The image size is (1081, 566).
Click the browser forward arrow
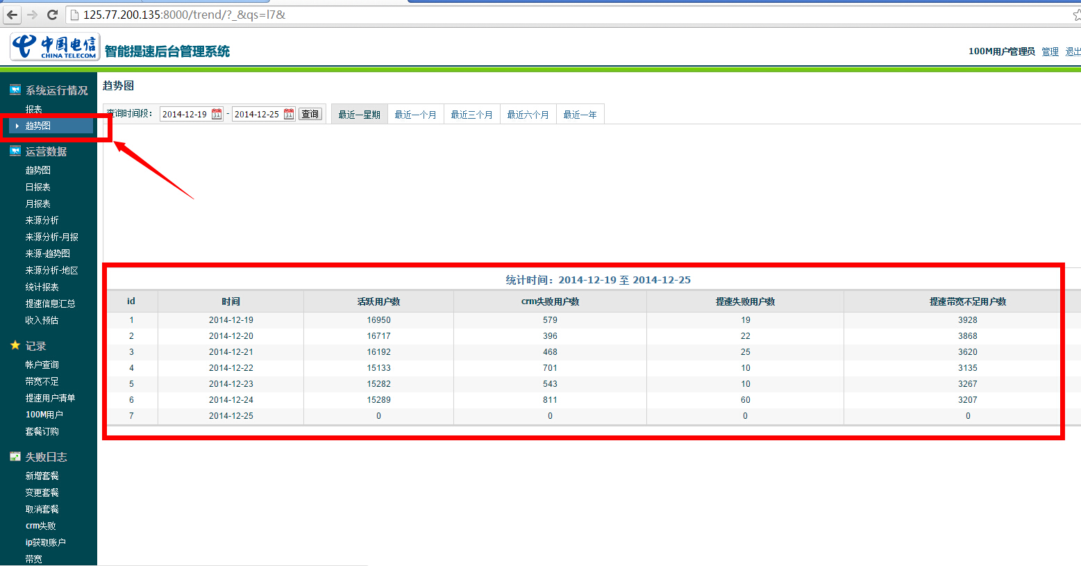tap(32, 15)
